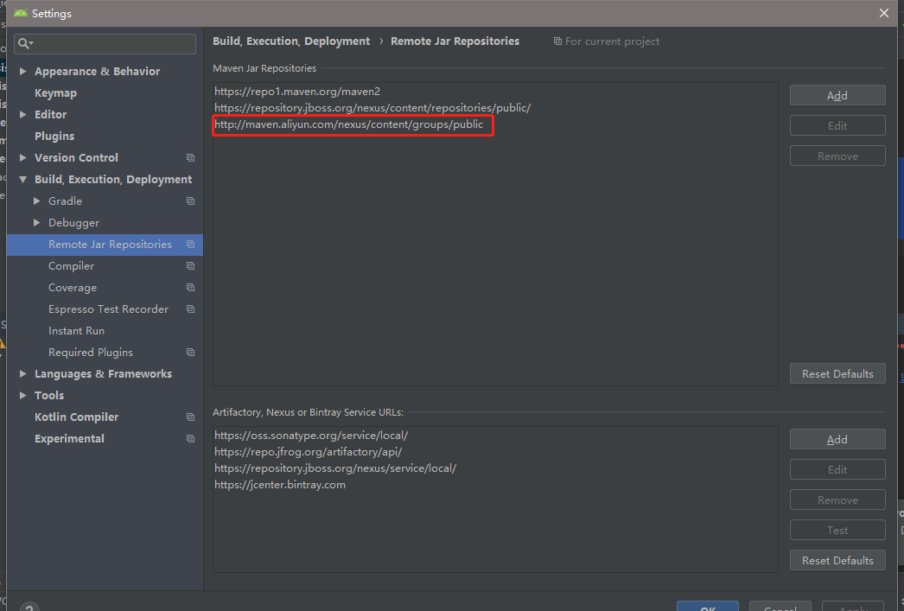
Task: Click the help question mark icon
Action: click(29, 607)
